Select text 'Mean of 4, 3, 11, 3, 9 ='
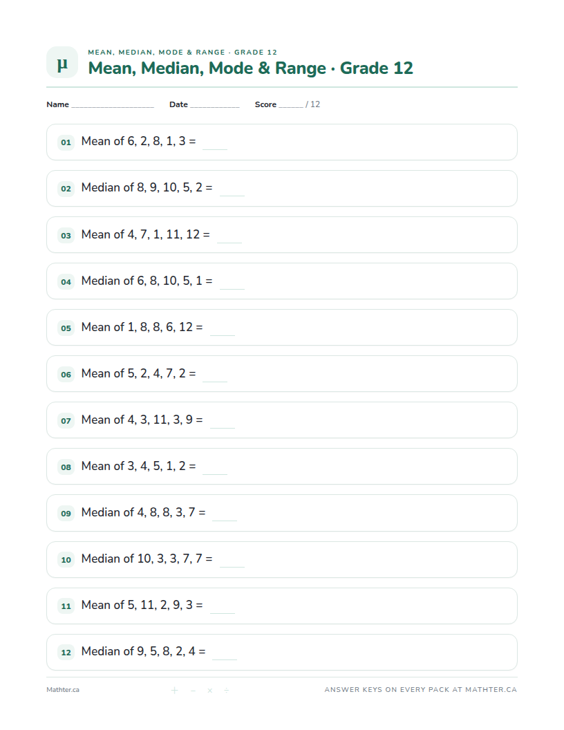Screen dimensions: 564x730 coord(142,420)
